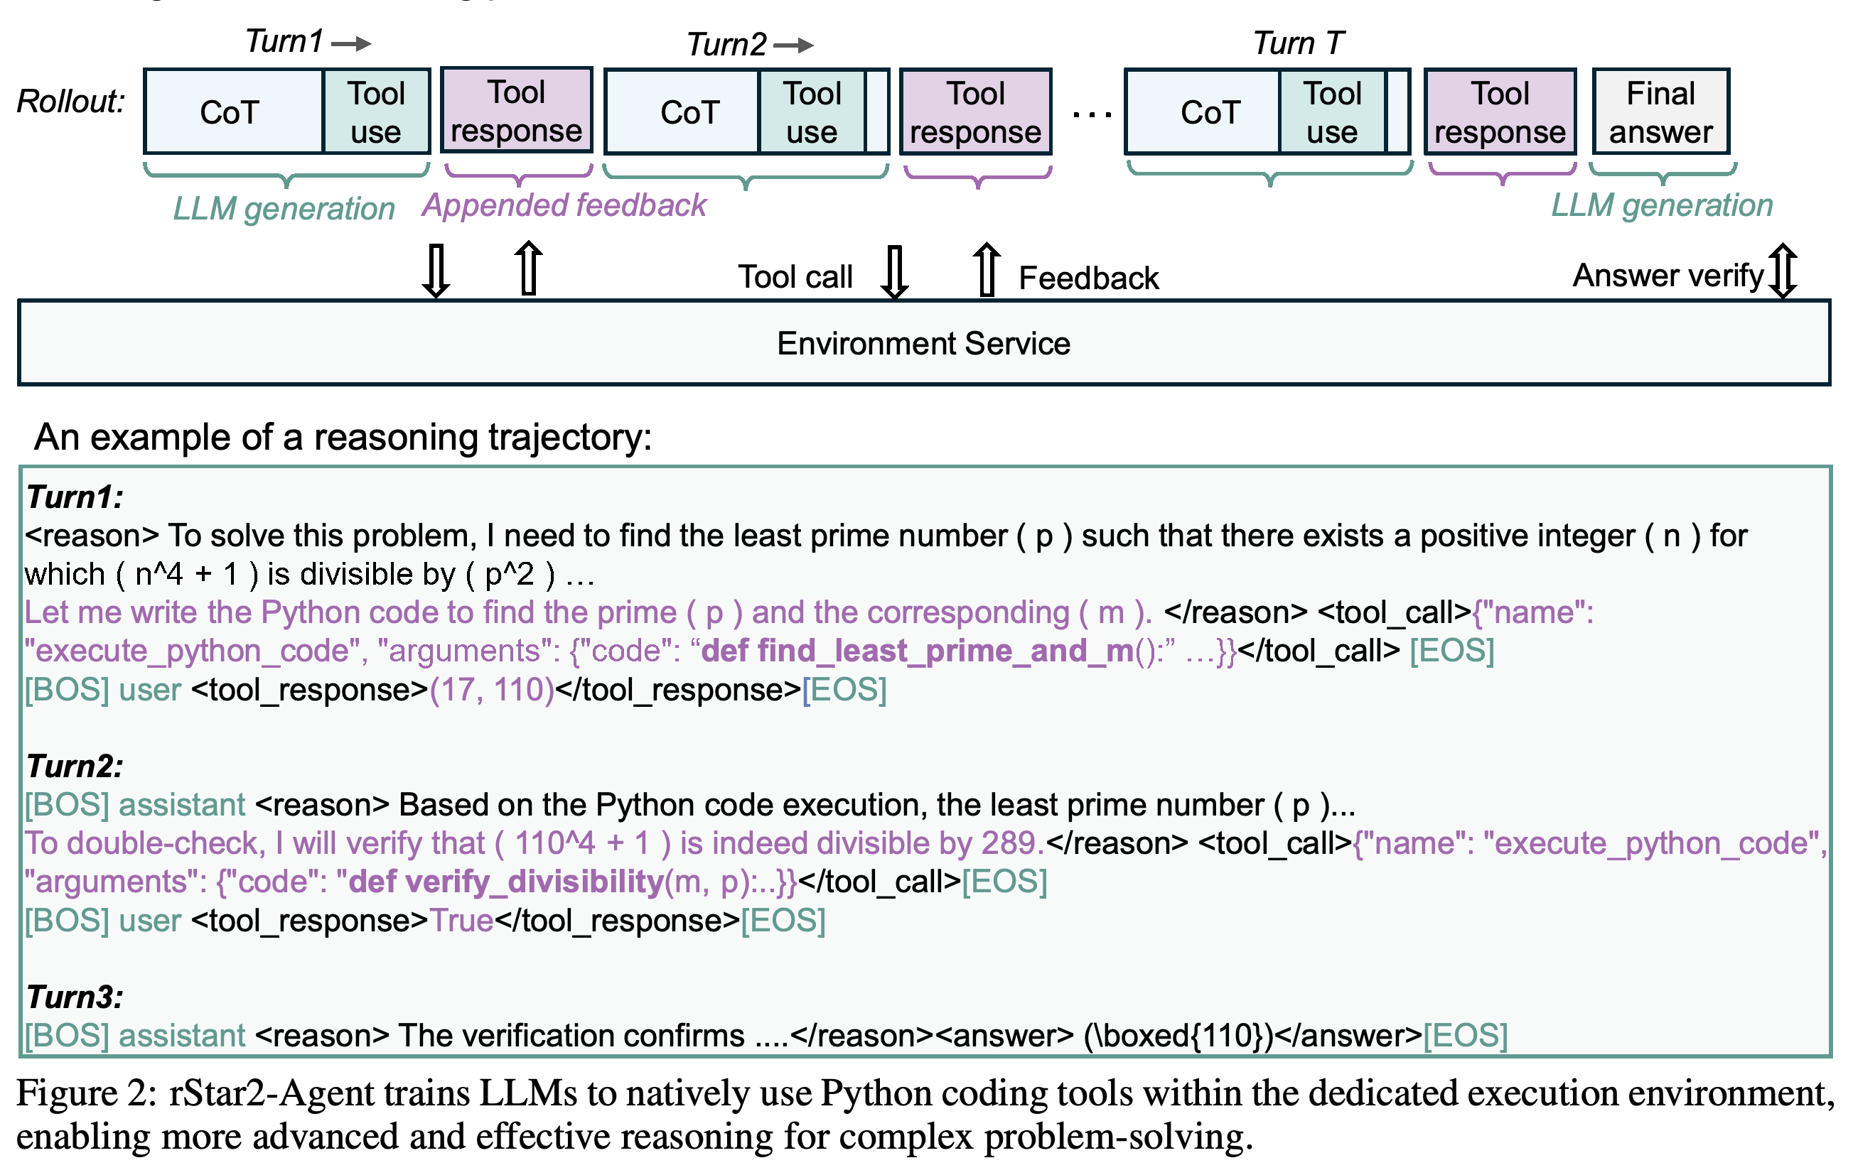Click the Turn2 heading in the trajectory

[x=75, y=766]
